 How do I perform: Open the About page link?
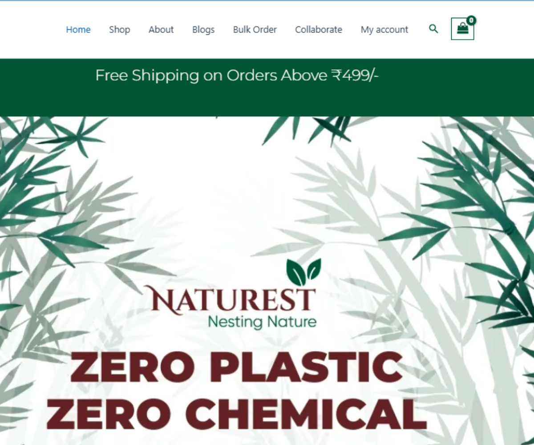pos(161,29)
